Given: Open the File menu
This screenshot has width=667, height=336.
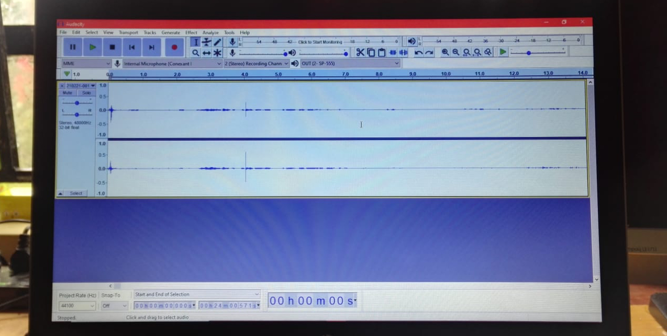Looking at the screenshot, I should (63, 32).
